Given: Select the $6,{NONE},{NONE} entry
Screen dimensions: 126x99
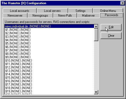Looking at the screenshot, I should (x=49, y=47).
